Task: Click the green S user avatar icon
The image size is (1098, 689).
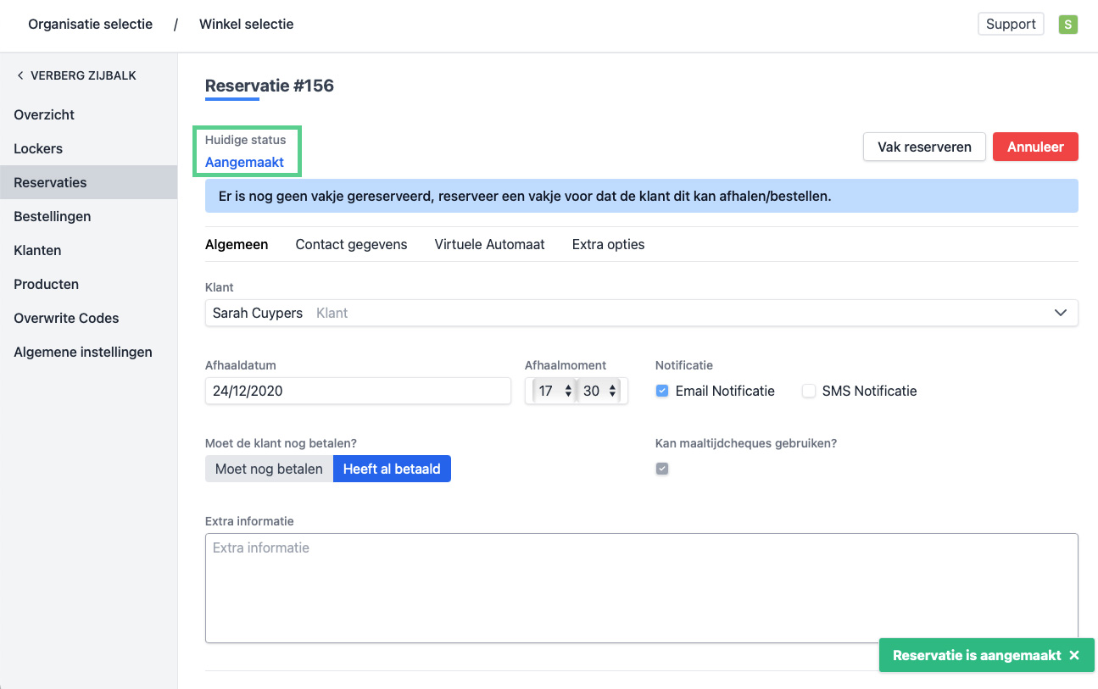Action: [1067, 25]
